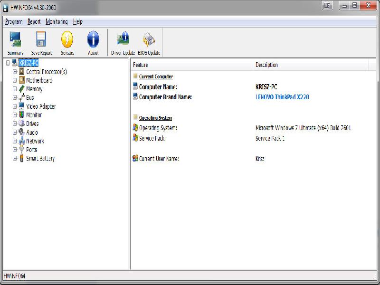This screenshot has height=285, width=380.
Task: Open the Monitoring menu
Action: pos(57,21)
